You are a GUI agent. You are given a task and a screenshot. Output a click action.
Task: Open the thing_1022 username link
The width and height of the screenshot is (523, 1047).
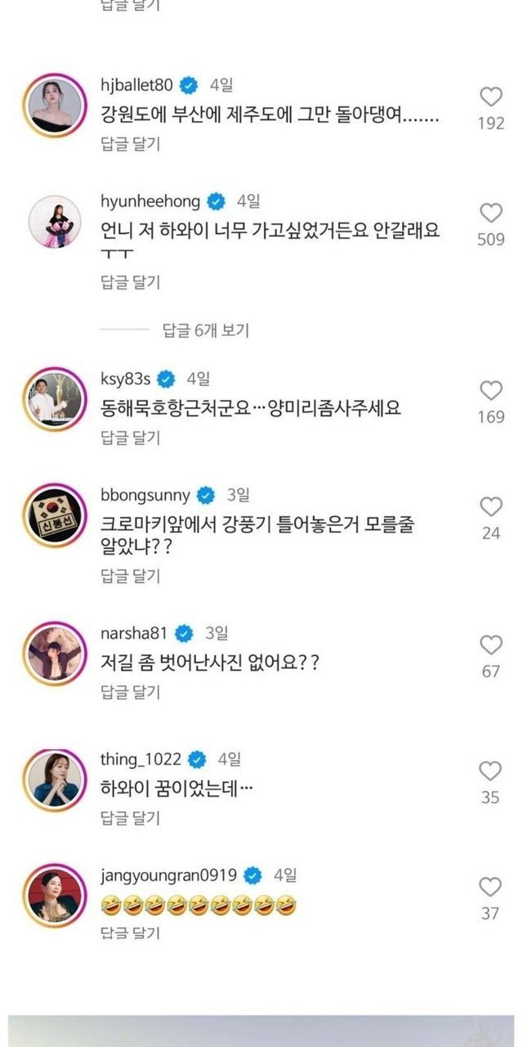141,759
